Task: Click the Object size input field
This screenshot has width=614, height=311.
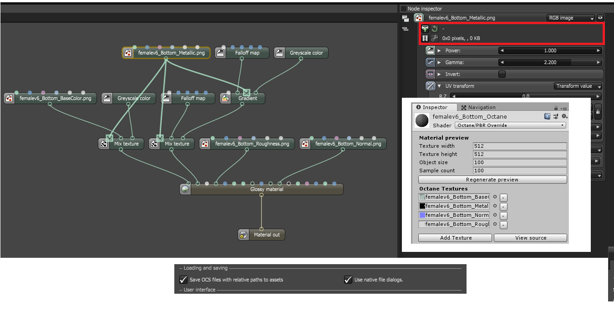Action: [x=520, y=162]
